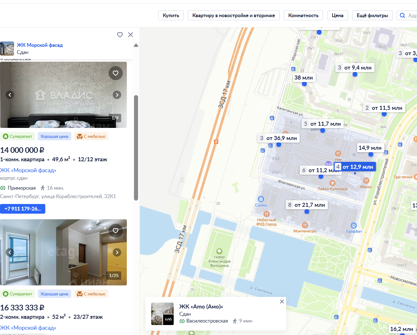Click the listings panel scrollbar thumb
417x335 pixels.
click(x=136, y=148)
